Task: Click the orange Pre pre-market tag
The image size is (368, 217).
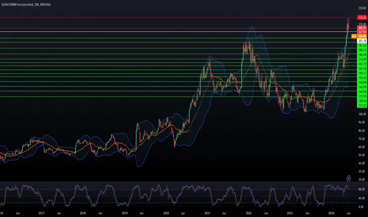Action: click(354, 36)
